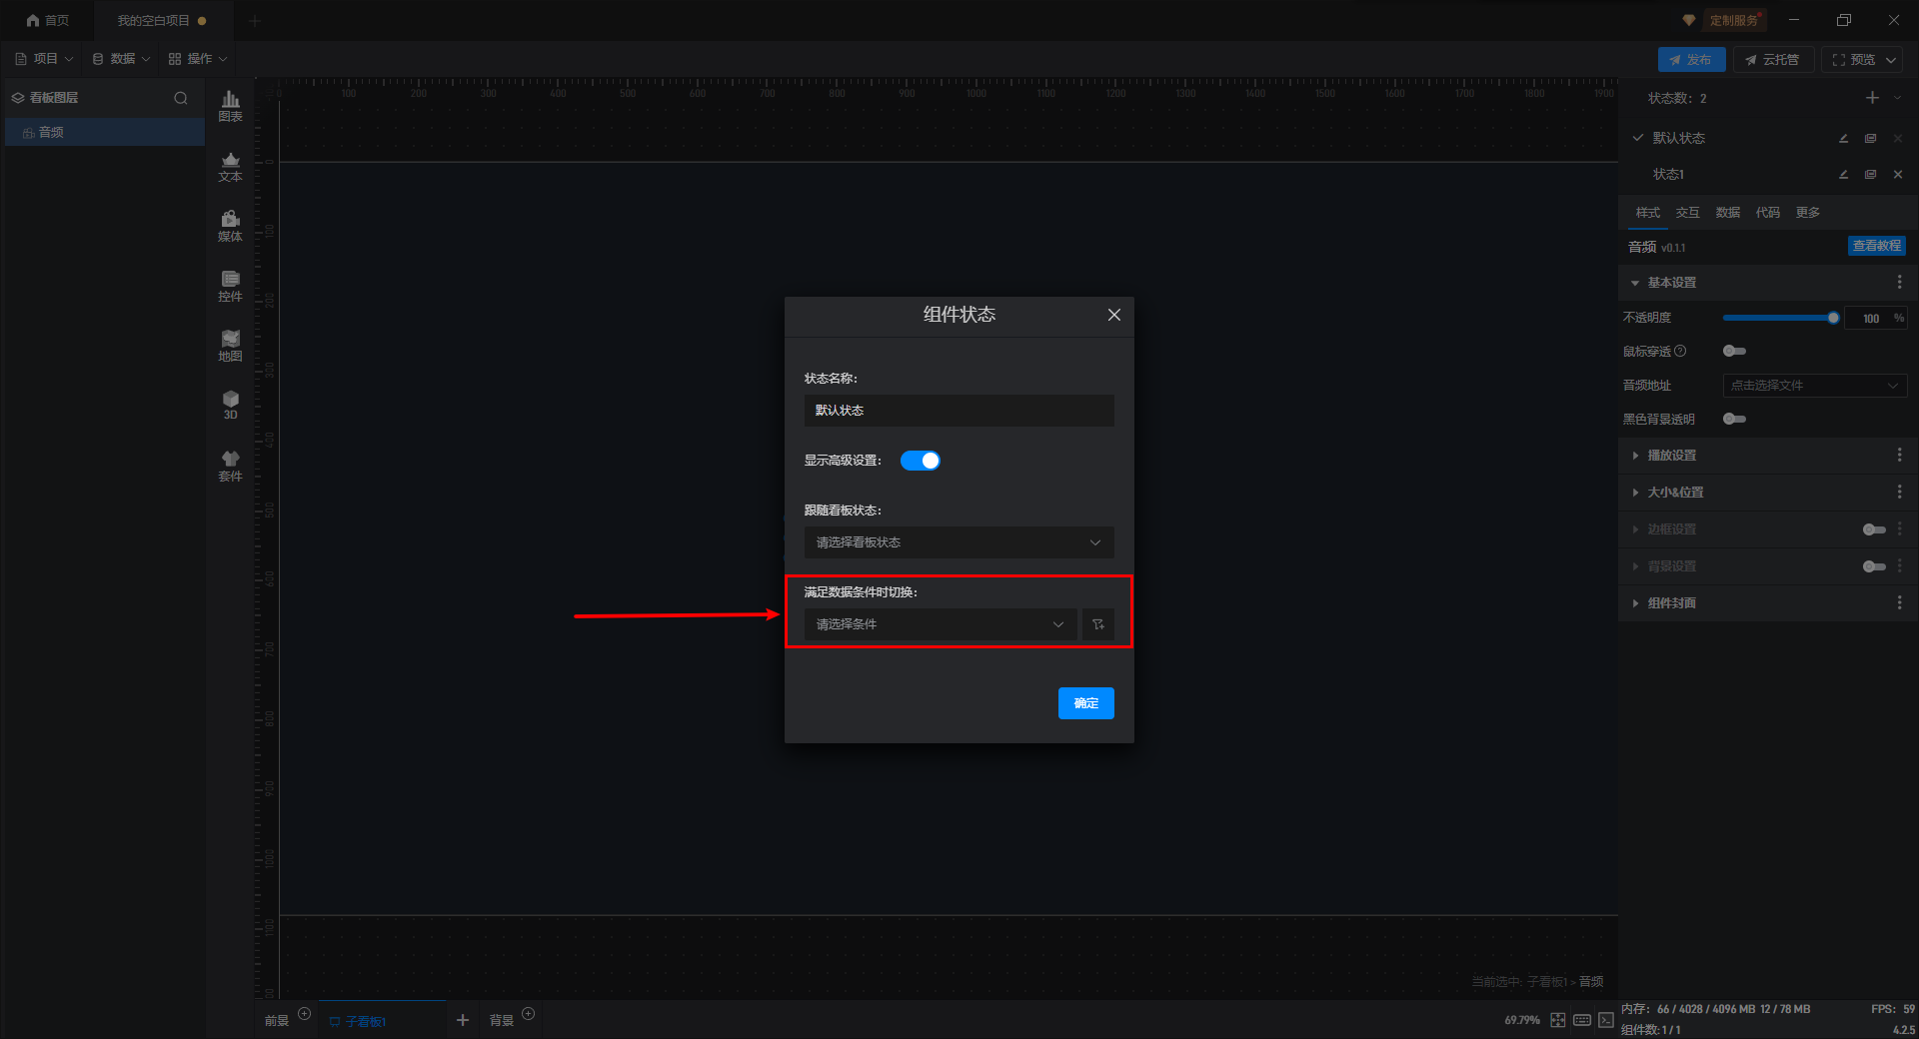Open the 文本 (text) component category
The width and height of the screenshot is (1919, 1039).
point(230,166)
